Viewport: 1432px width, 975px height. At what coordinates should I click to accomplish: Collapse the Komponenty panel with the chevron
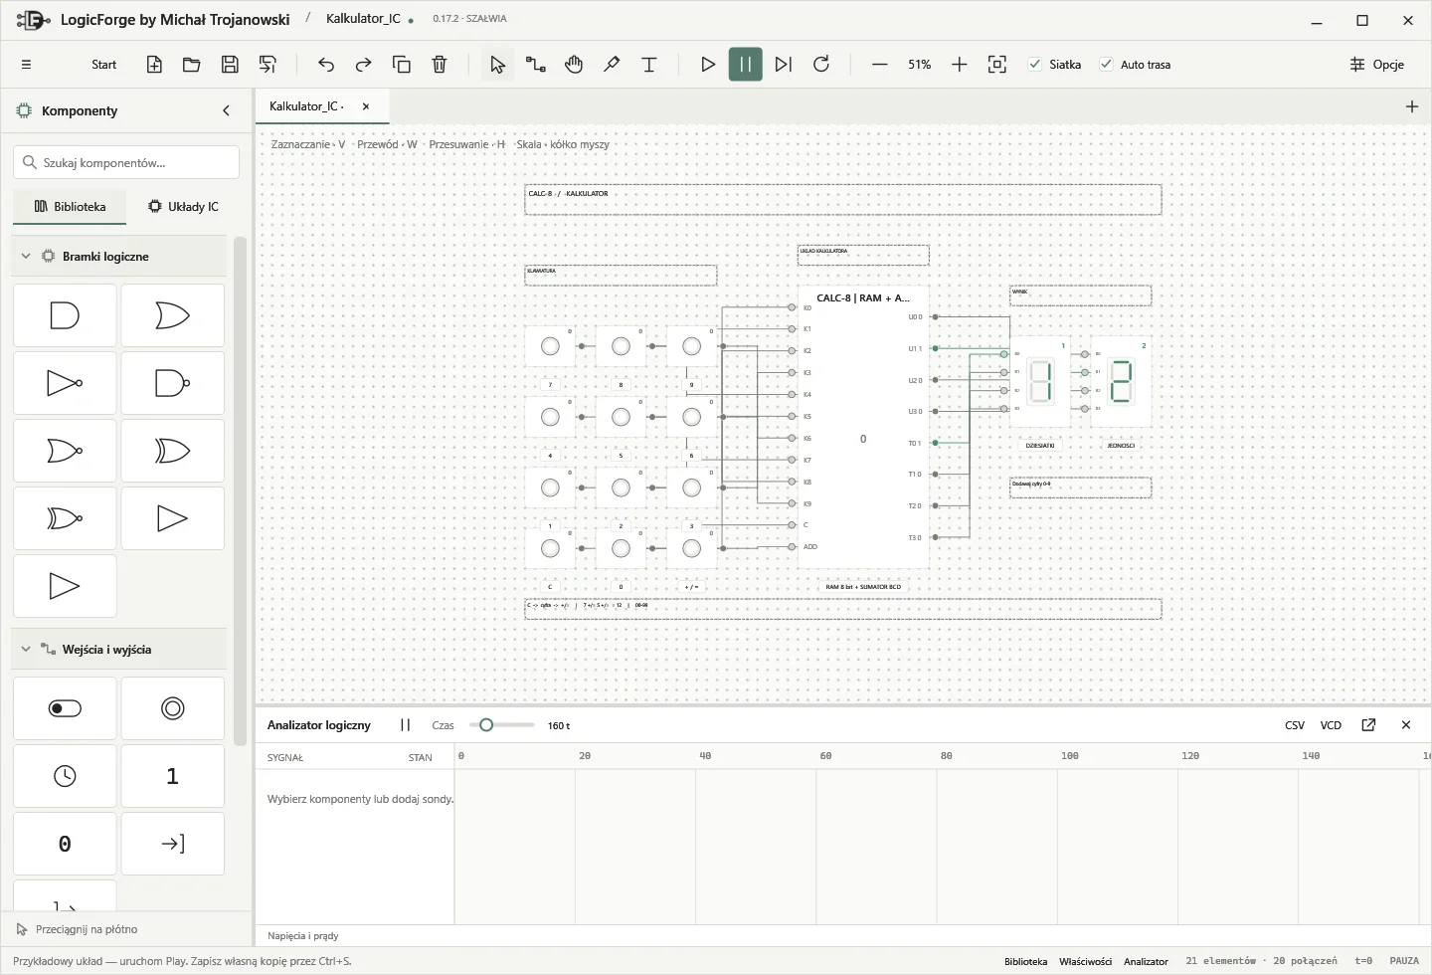tap(226, 110)
